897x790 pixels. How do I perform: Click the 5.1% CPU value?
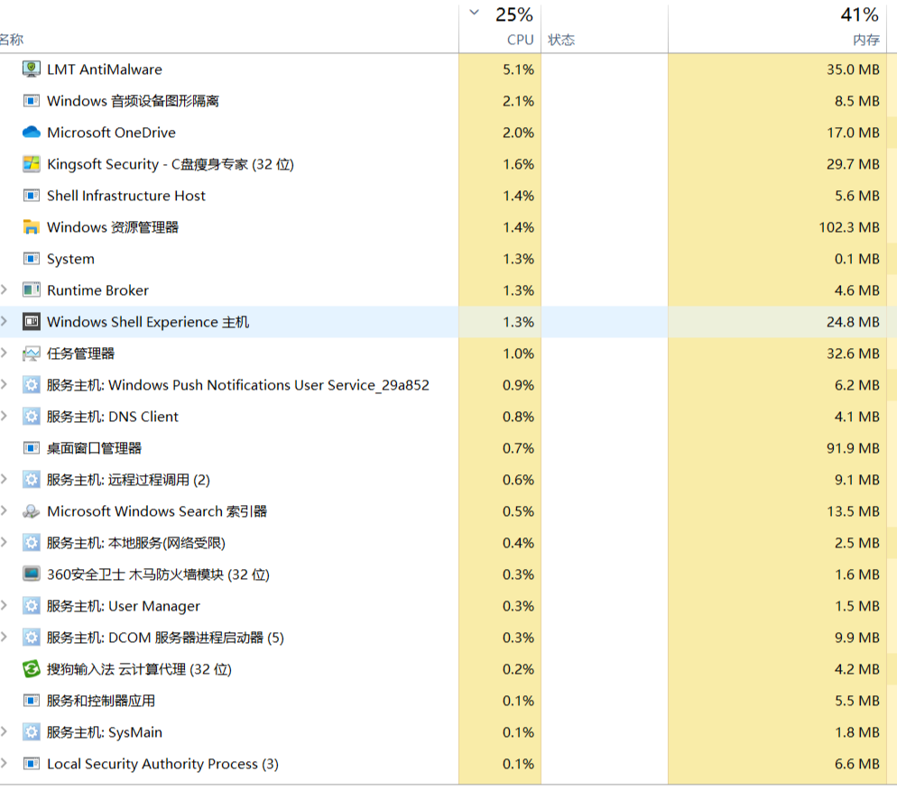pyautogui.click(x=518, y=69)
